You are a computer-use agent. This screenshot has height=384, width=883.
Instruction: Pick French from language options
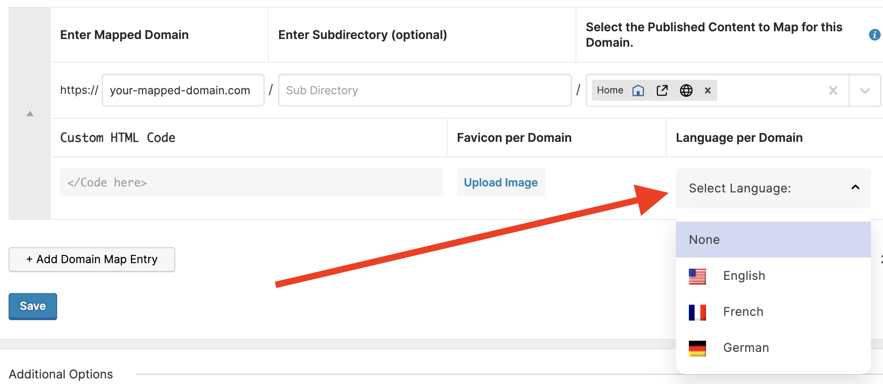pos(743,312)
